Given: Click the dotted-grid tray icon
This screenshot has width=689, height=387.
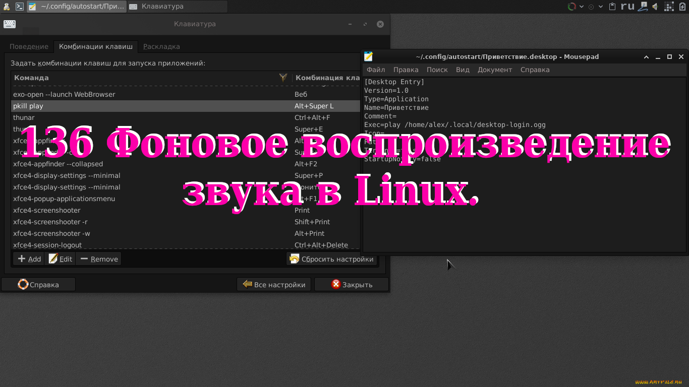Looking at the screenshot, I should (x=669, y=7).
